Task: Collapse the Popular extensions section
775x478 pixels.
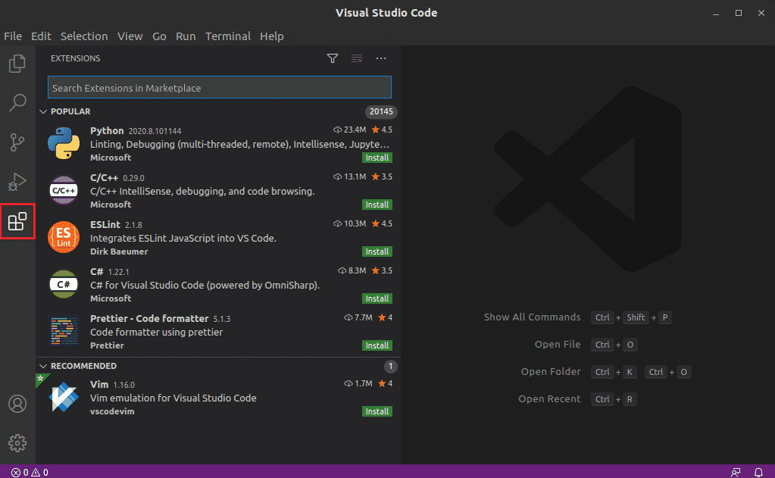Action: point(43,111)
